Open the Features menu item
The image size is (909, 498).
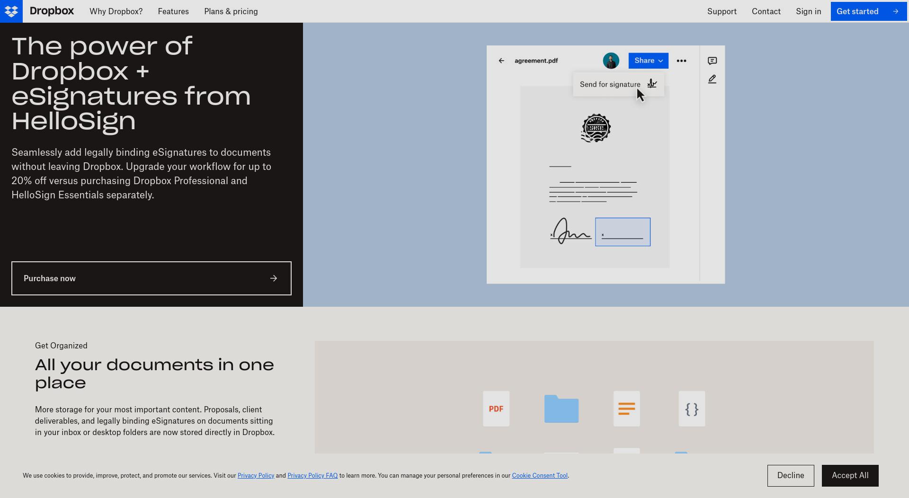point(173,11)
